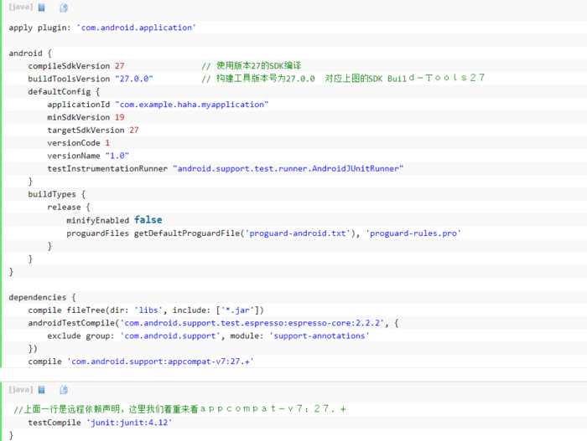Click the 'module:' keyword text

click(x=247, y=336)
